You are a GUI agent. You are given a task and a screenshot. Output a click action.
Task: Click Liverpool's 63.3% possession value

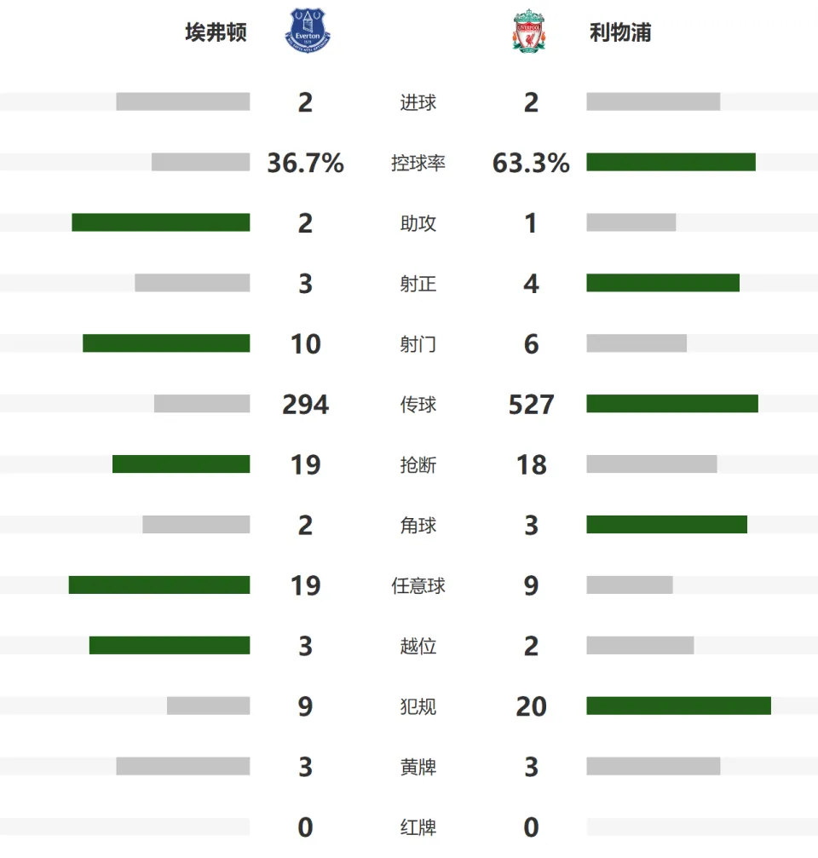point(532,163)
